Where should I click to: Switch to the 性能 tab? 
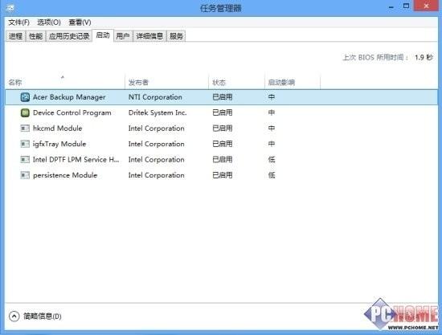pyautogui.click(x=36, y=36)
